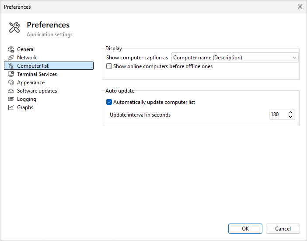Click the Appearance palette icon
This screenshot has width=307, height=241.
[11, 83]
